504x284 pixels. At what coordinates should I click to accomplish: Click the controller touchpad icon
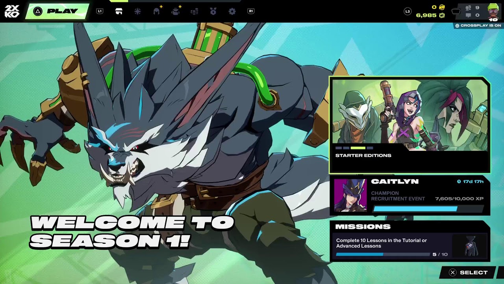tap(456, 11)
